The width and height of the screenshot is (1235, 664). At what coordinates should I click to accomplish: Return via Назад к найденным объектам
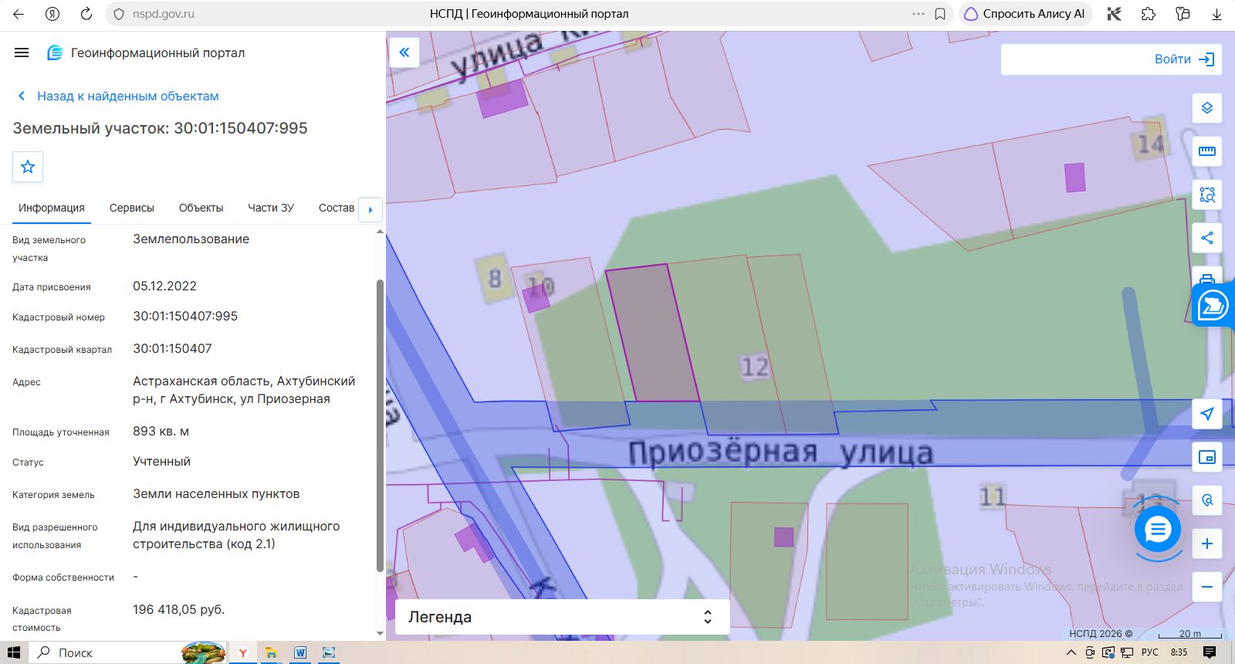(x=118, y=96)
